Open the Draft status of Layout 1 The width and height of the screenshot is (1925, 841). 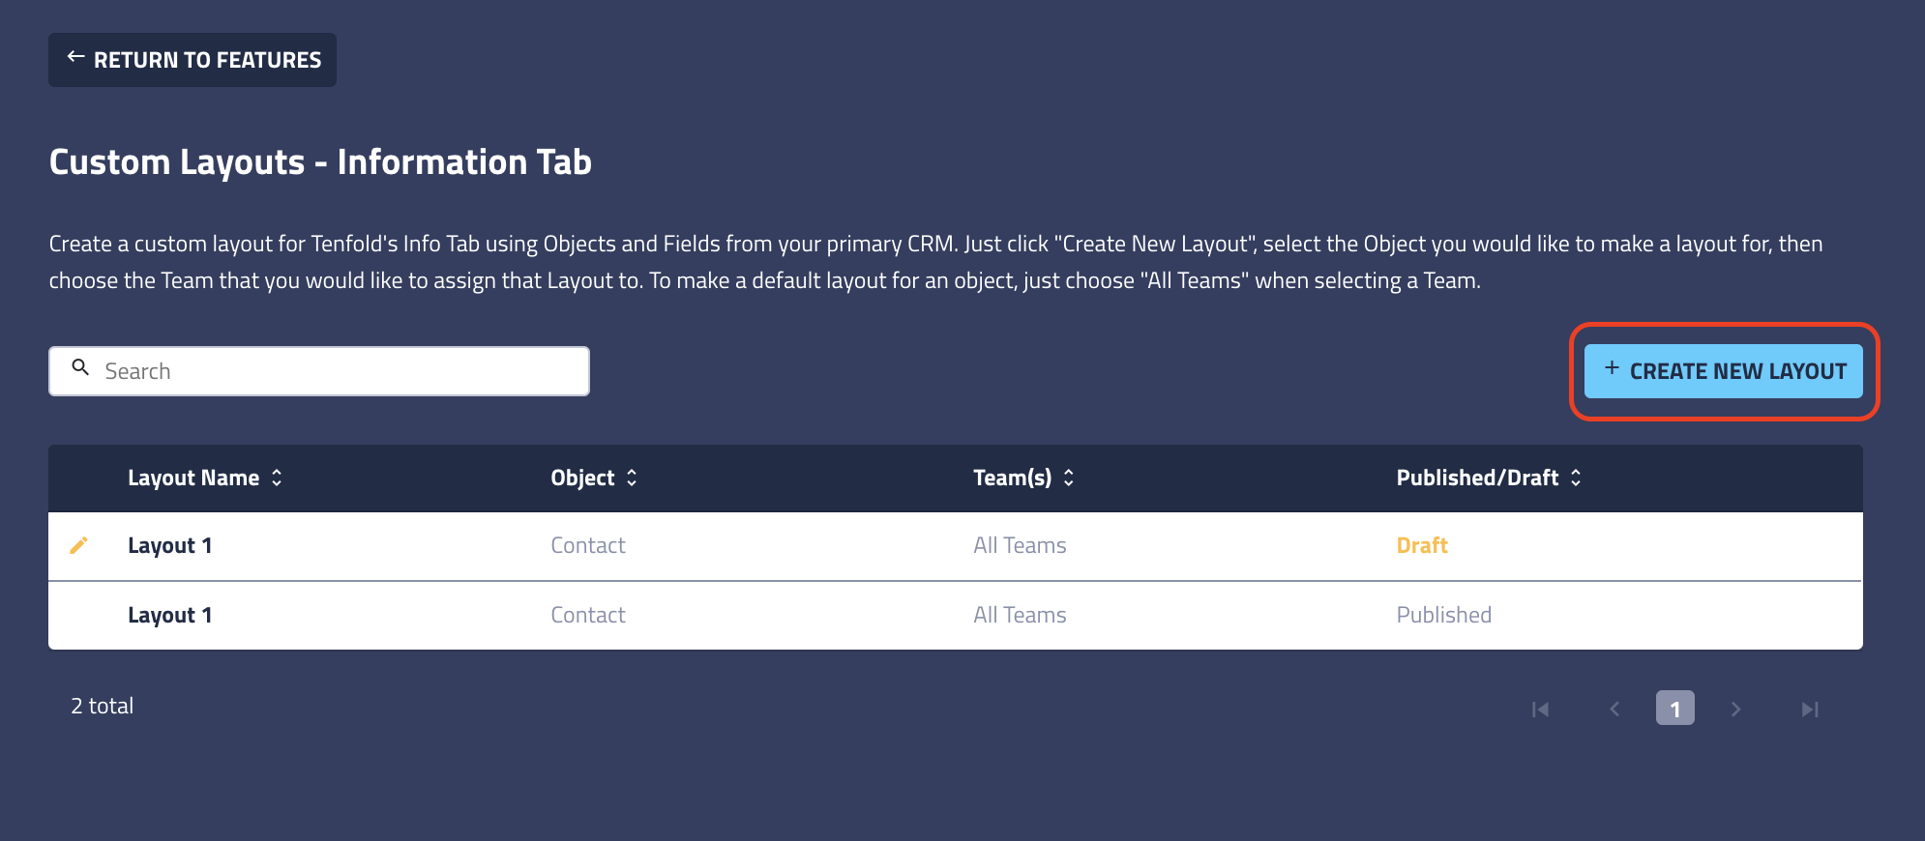1422,545
